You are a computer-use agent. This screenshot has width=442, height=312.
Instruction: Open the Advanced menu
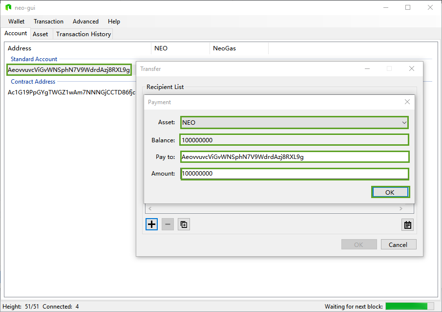[85, 22]
